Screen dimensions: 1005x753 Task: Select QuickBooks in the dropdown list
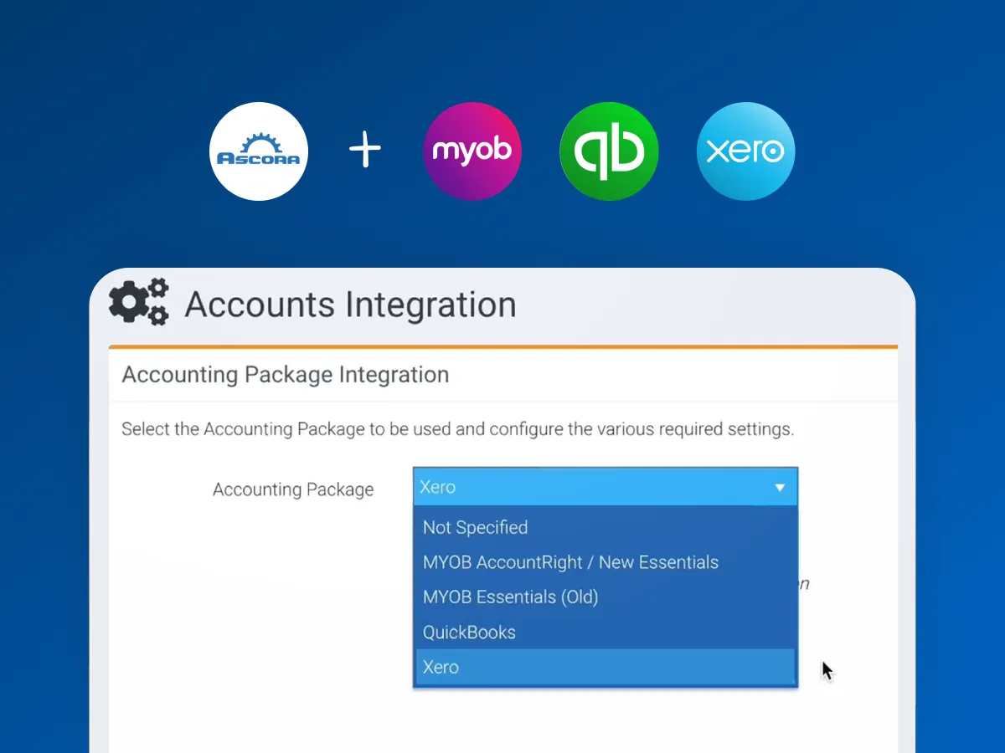pyautogui.click(x=606, y=633)
